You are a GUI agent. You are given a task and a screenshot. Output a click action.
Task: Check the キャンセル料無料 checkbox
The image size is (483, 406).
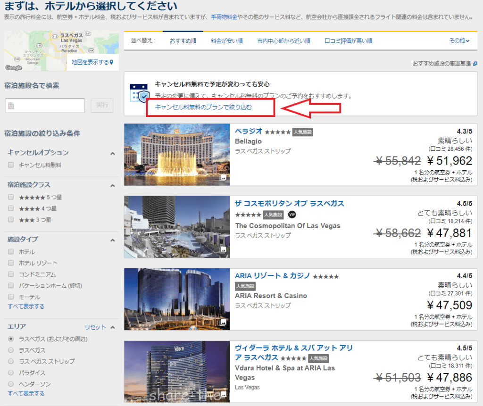tap(11, 165)
